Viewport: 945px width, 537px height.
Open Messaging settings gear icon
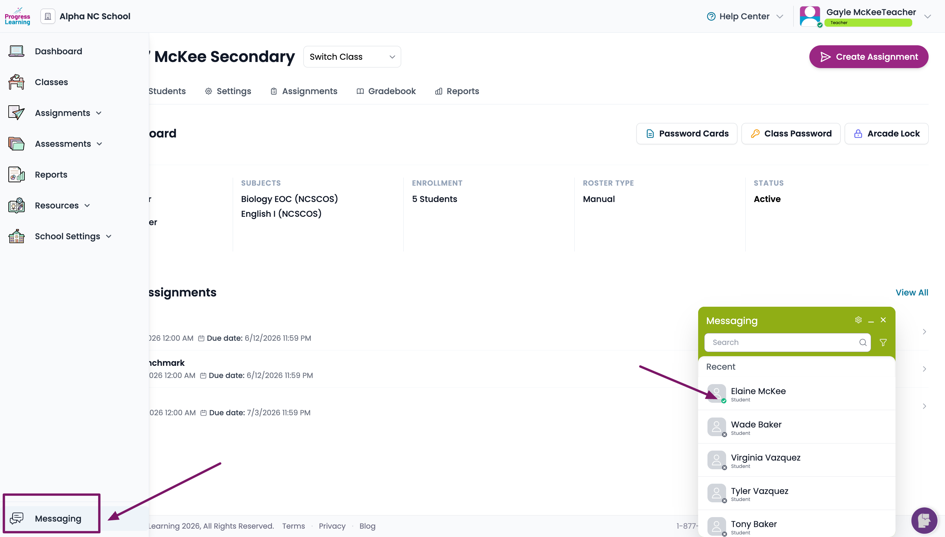click(858, 320)
